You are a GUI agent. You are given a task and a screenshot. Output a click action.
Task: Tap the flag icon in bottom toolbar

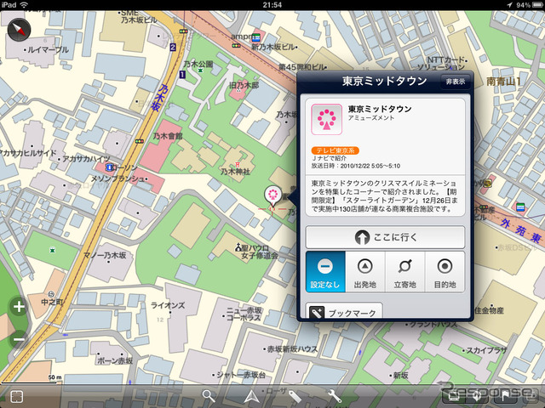(x=505, y=395)
